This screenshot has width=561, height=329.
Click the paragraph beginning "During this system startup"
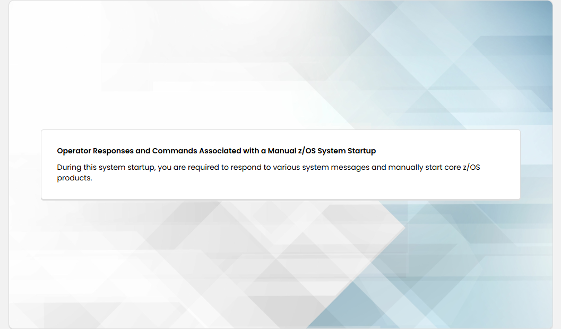click(x=269, y=173)
